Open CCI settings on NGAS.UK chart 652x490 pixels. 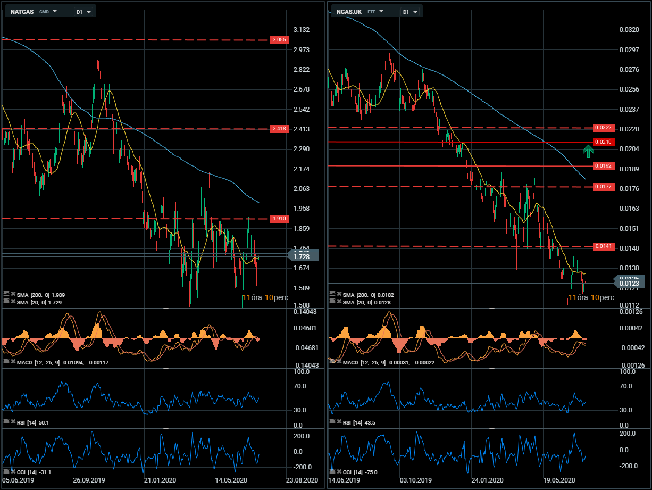332,471
